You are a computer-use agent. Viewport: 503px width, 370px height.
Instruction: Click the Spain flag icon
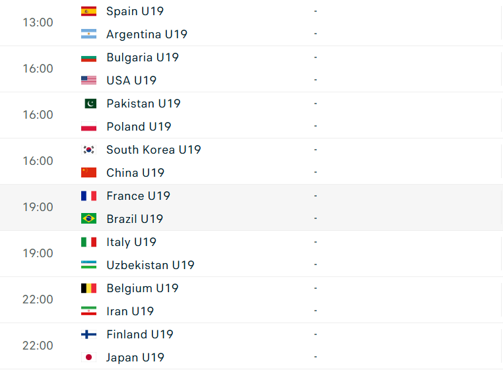click(88, 11)
